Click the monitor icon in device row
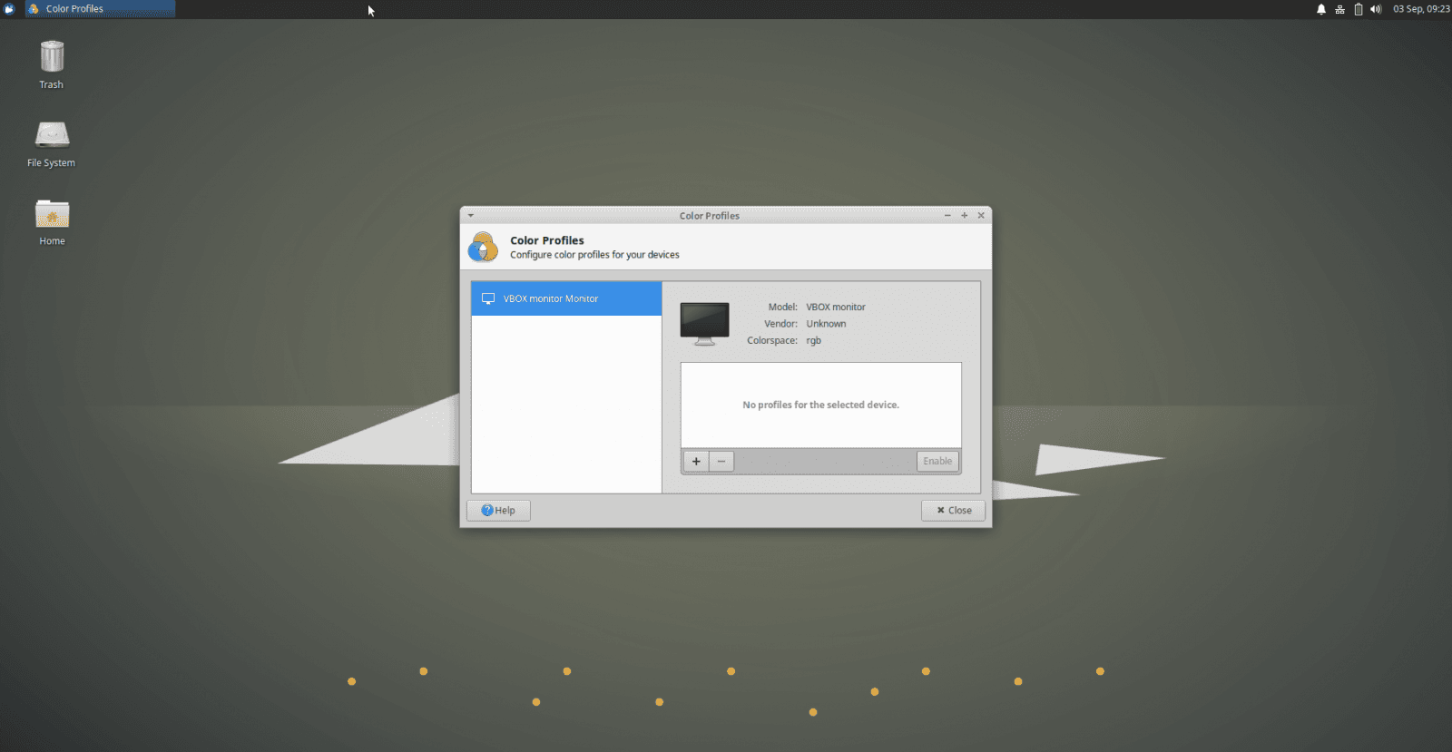 coord(488,298)
